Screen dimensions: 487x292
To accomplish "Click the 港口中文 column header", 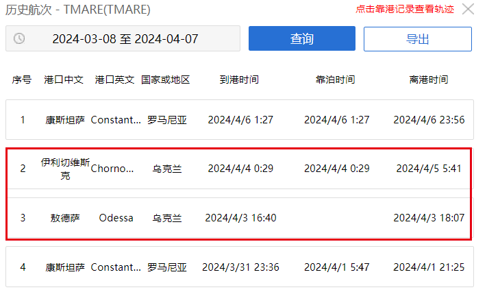I will tap(64, 80).
